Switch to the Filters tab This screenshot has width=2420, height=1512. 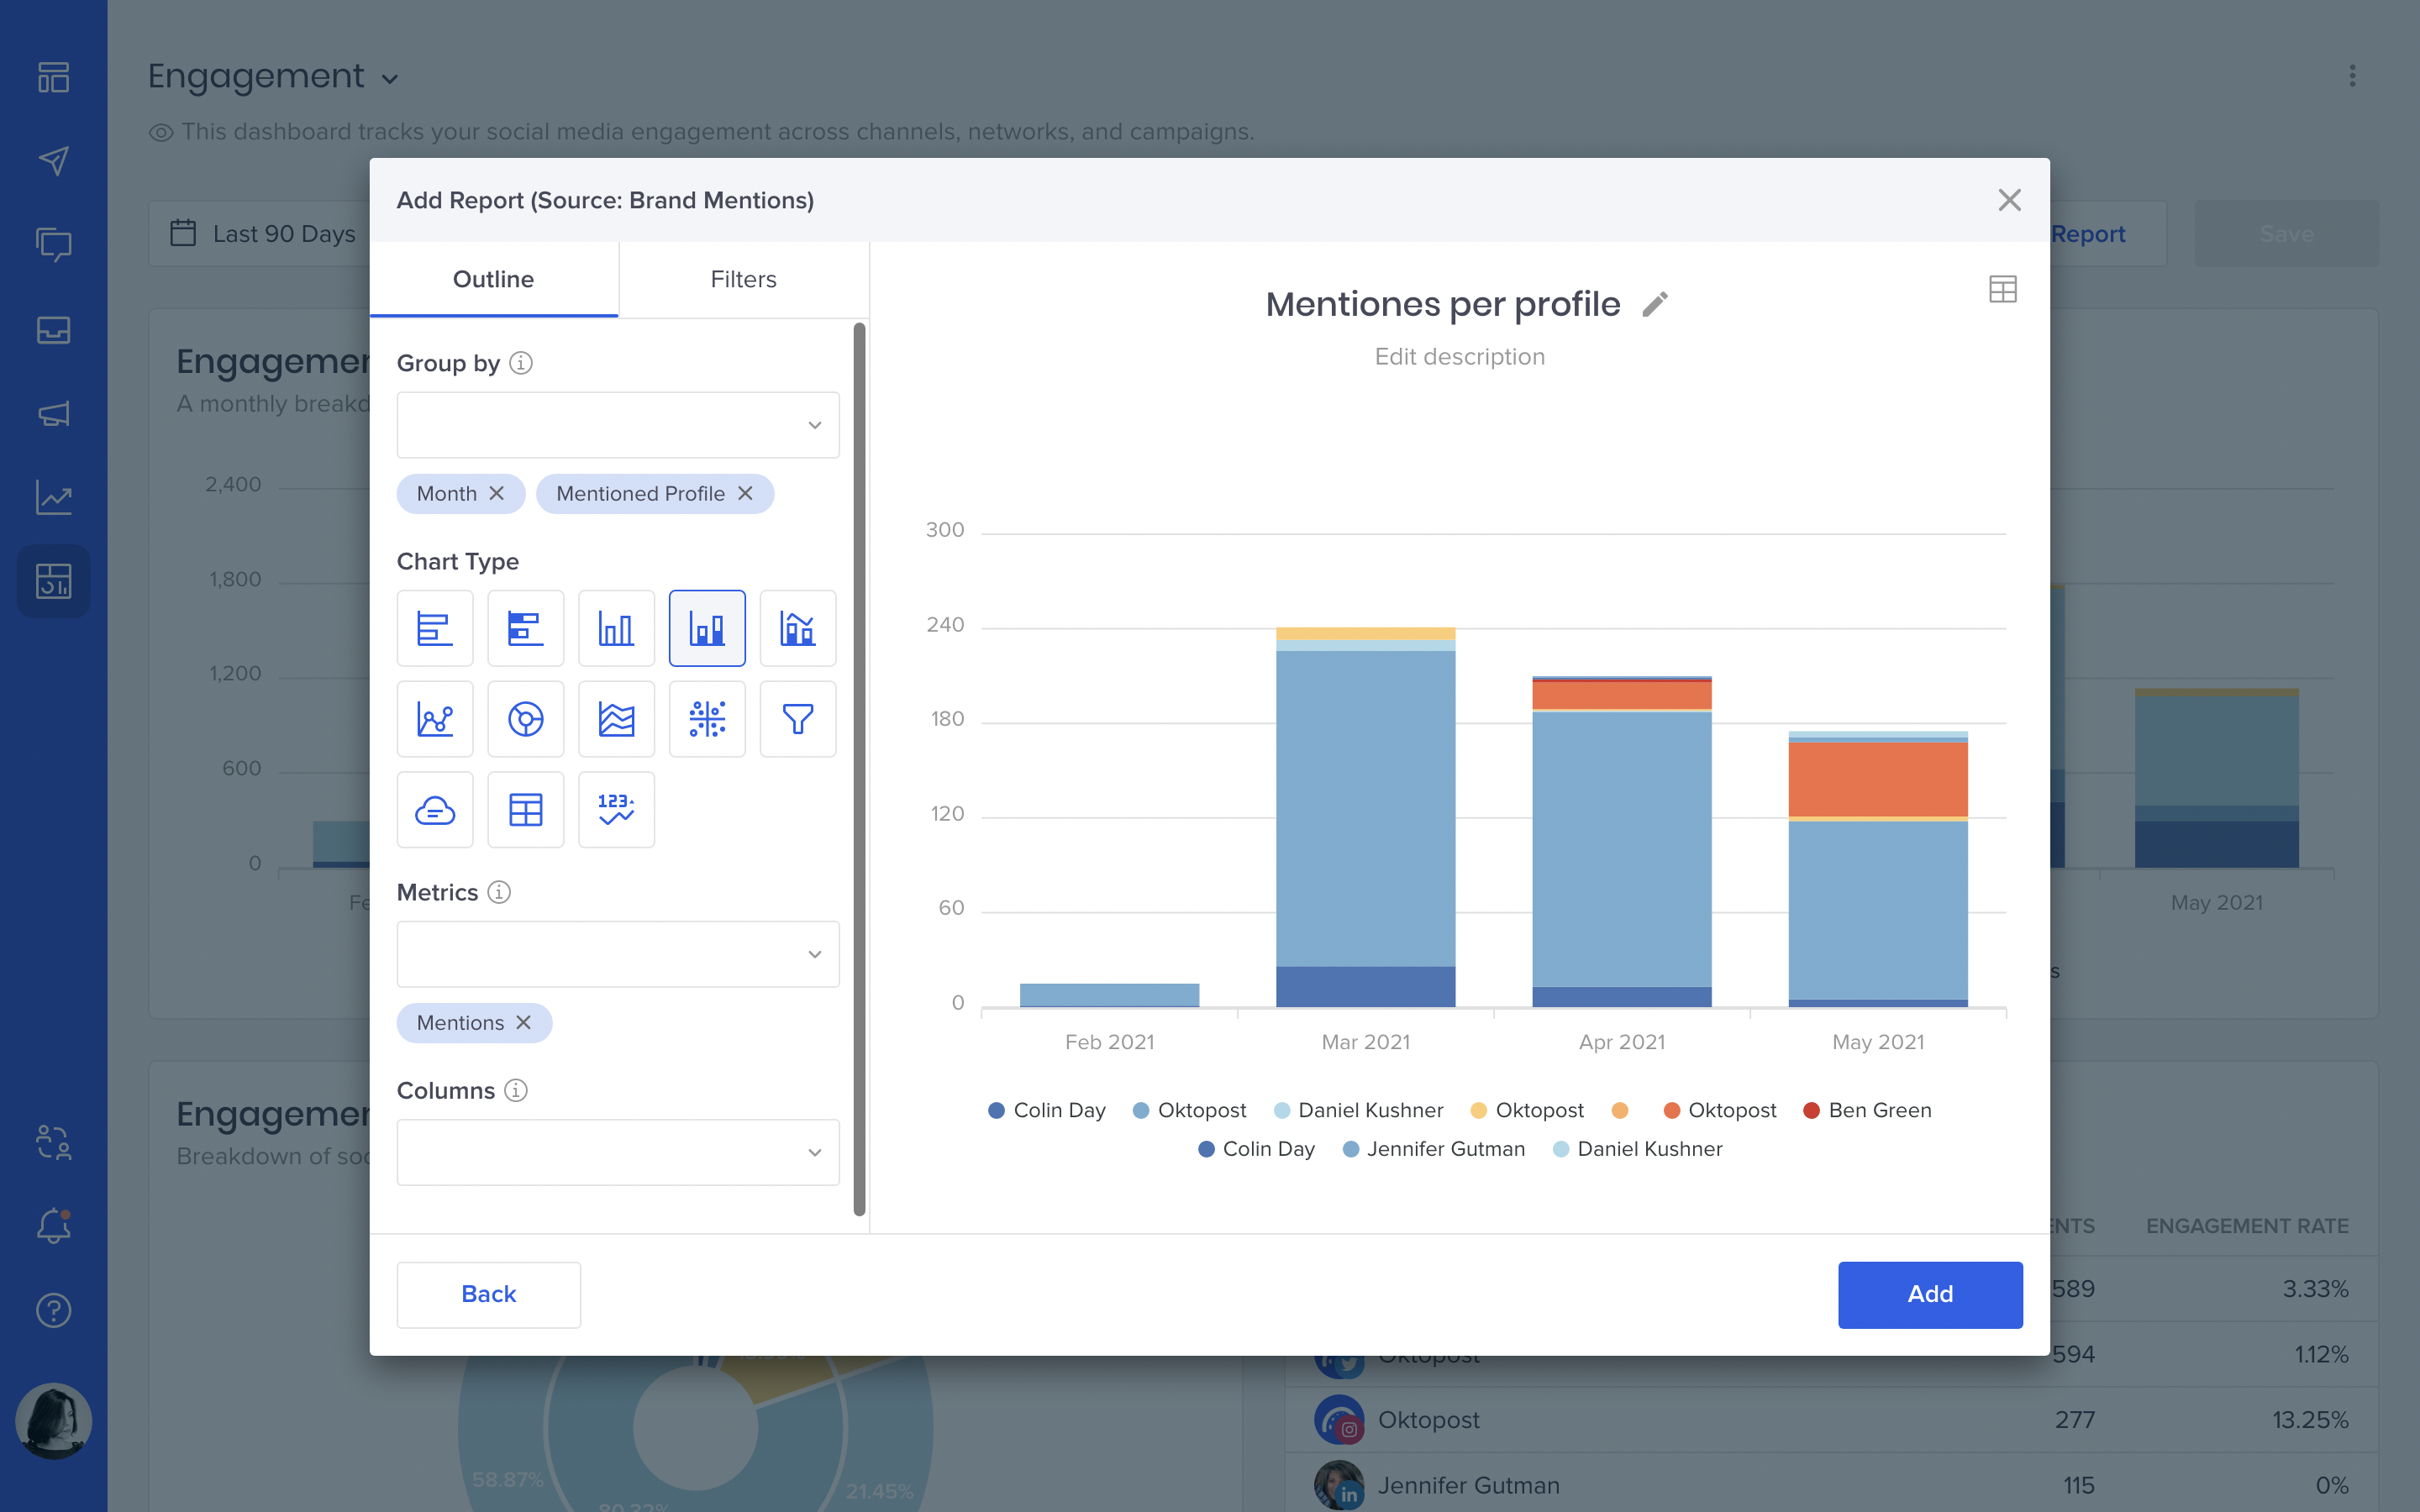pos(743,279)
